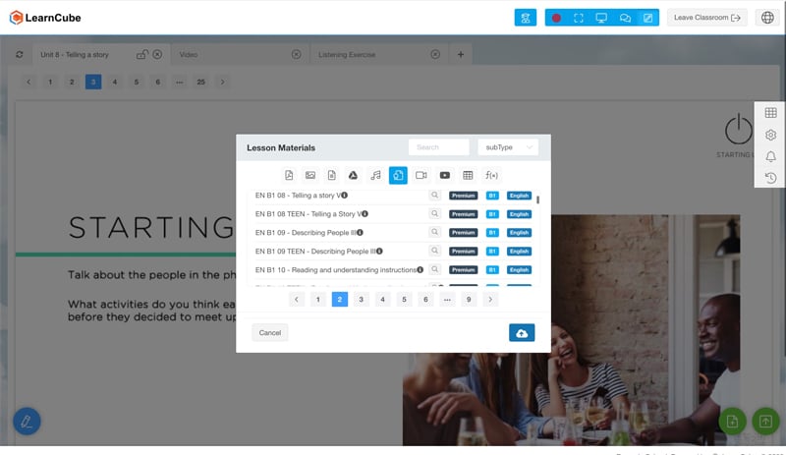Show info for EN B1 08 - Telling a story V
Screen dimensions: 786x455
point(345,196)
